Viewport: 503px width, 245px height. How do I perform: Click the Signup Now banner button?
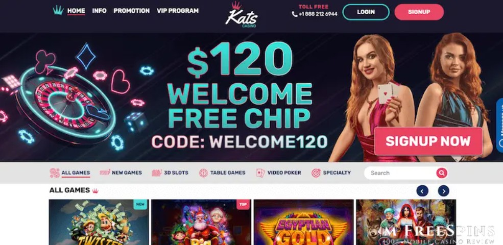click(428, 141)
